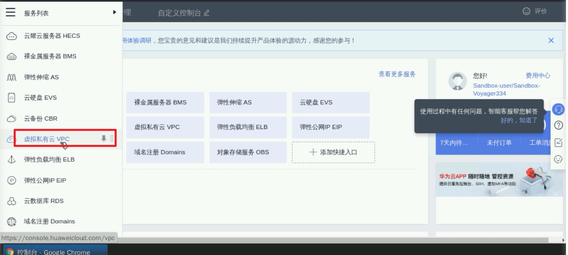Image resolution: width=568 pixels, height=255 pixels.
Task: Click 查看更多服务 link
Action: pyautogui.click(x=397, y=74)
